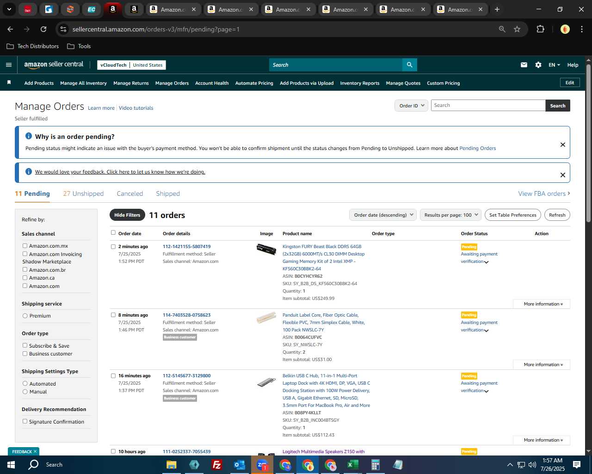Click into the Order ID search field
592x474 pixels.
coord(488,106)
